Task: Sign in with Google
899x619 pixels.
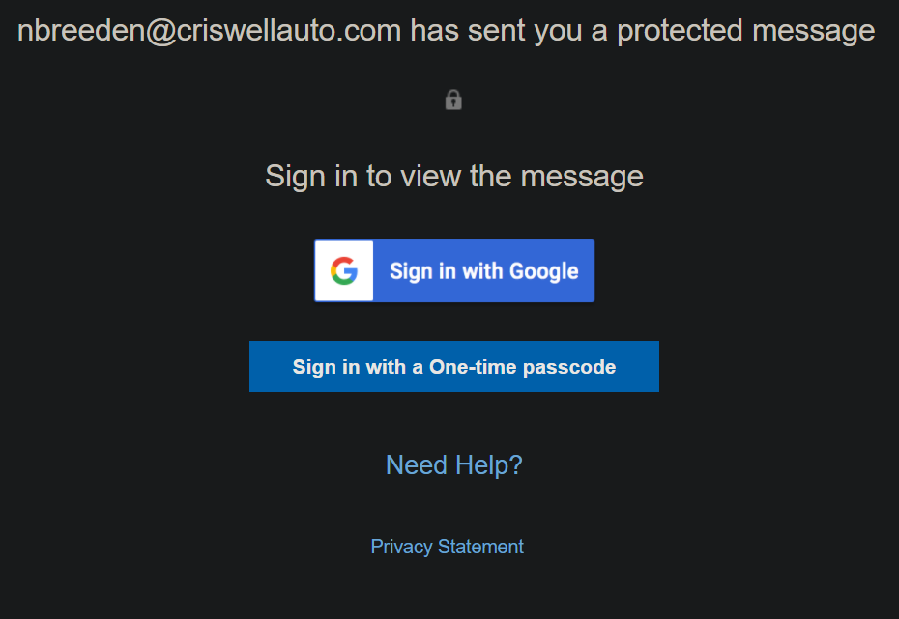Action: (454, 270)
